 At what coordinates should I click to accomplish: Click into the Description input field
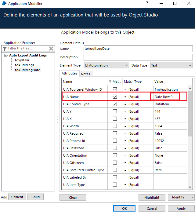[x=138, y=57]
